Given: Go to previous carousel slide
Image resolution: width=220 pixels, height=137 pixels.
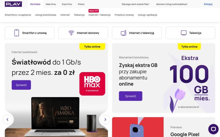Looking at the screenshot, I should (7, 119).
